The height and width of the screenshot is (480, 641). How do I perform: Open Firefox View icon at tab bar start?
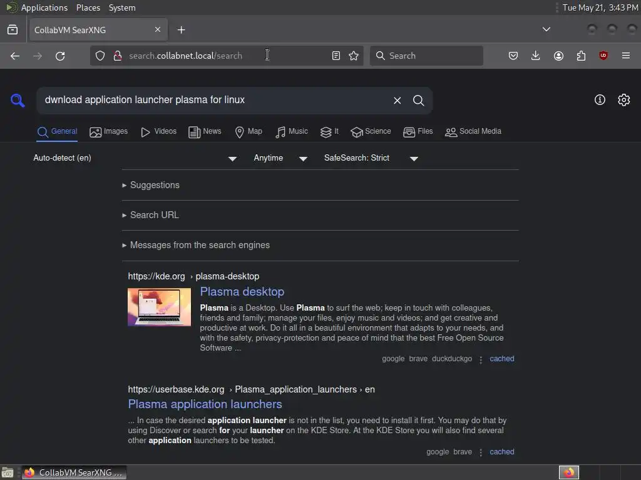click(13, 30)
